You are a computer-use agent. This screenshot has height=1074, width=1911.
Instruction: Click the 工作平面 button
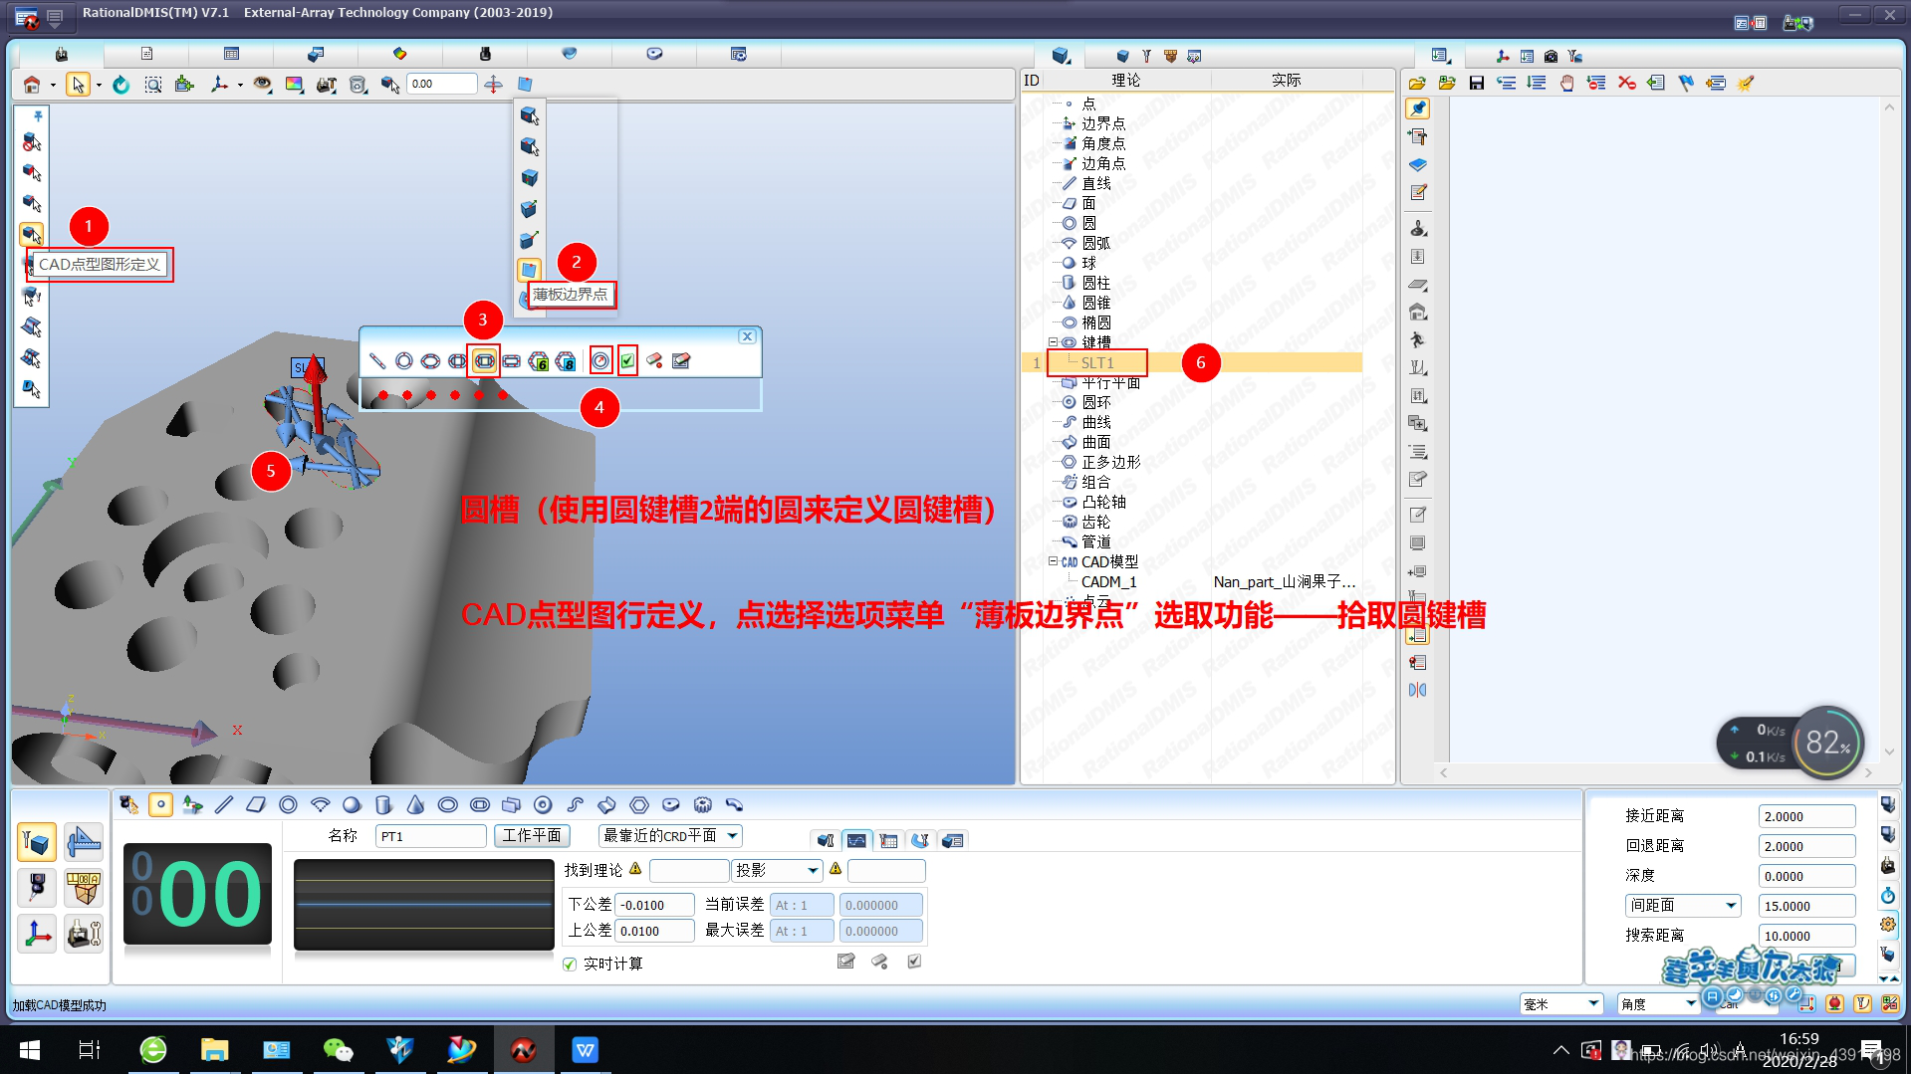(532, 835)
